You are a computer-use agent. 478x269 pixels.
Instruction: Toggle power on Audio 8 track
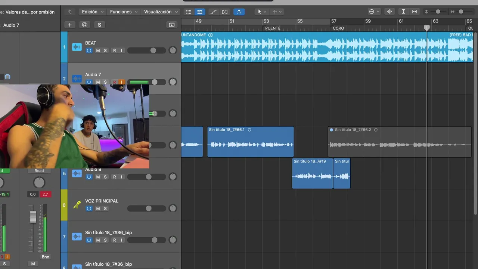[x=89, y=177]
